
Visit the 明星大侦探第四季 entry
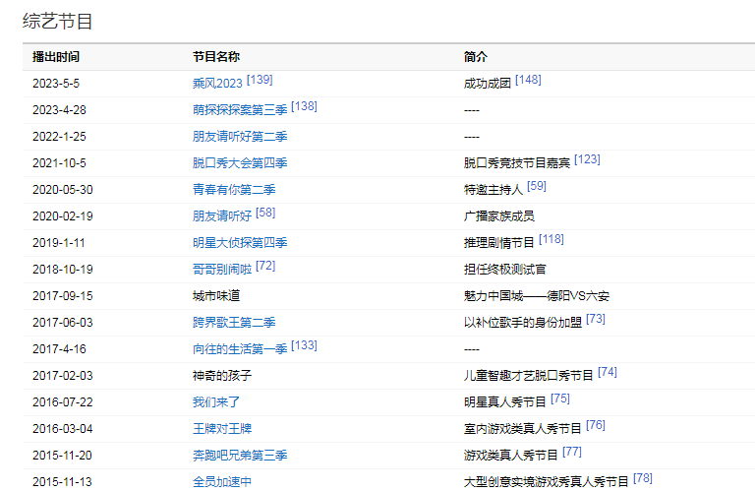click(x=240, y=243)
